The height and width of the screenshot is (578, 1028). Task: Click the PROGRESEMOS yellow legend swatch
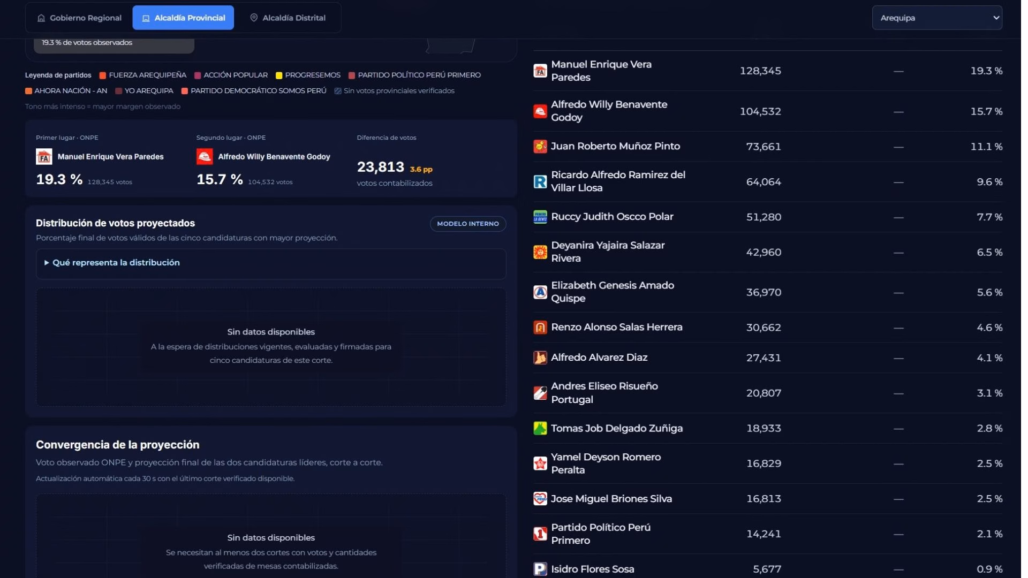point(279,75)
